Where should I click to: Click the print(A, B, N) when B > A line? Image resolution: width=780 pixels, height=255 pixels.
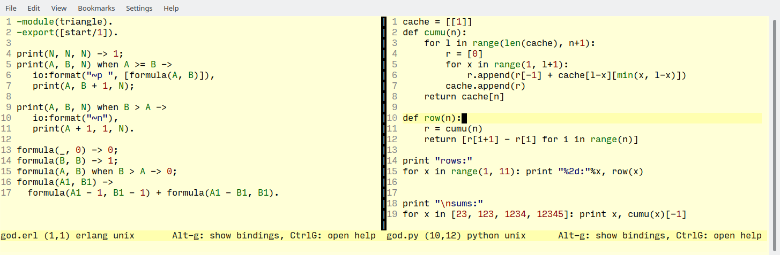[x=92, y=107]
